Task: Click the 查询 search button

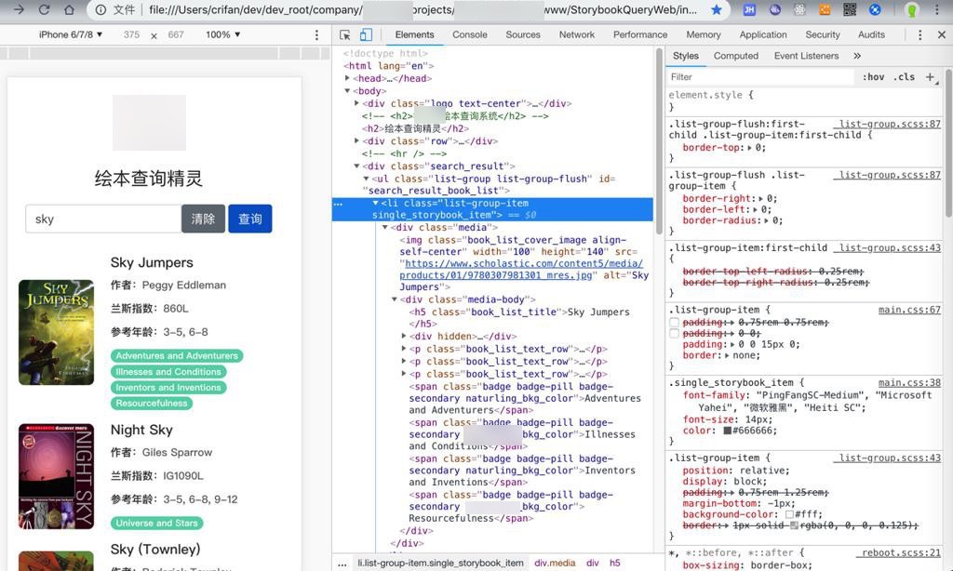Action: click(x=249, y=219)
